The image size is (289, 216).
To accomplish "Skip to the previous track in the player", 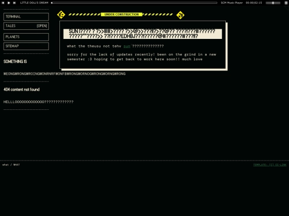I will (3, 3).
